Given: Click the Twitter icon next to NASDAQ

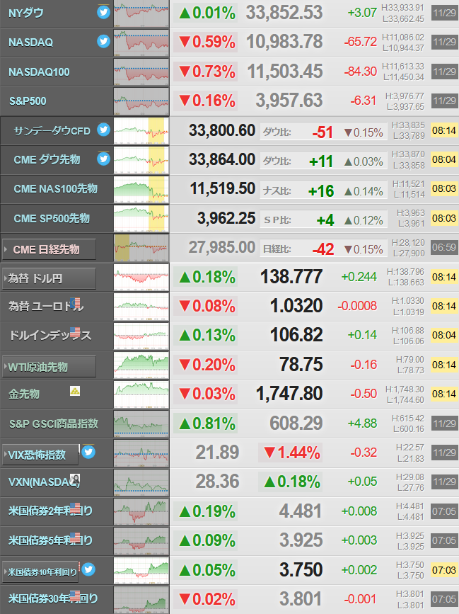Looking at the screenshot, I should pos(103,41).
